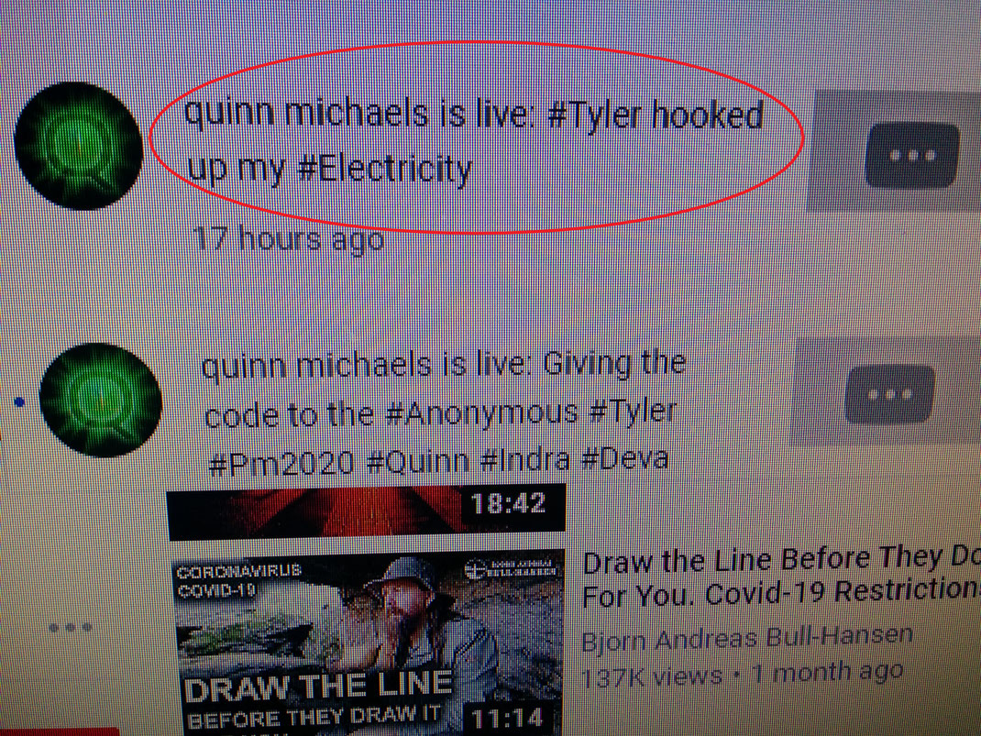Open options menu for #Electricity notification
The width and height of the screenshot is (981, 736).
pyautogui.click(x=911, y=155)
